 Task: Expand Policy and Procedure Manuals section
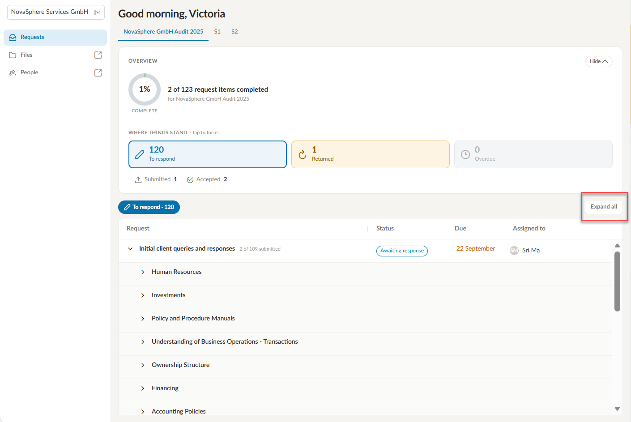click(143, 319)
